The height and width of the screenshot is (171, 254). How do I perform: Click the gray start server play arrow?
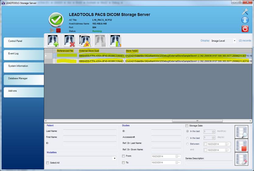[x=52, y=30]
